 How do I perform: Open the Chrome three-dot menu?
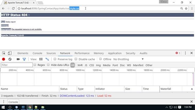point(192,9)
